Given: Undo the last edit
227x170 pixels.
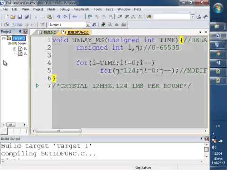Looking at the screenshot, I should click(x=59, y=17).
